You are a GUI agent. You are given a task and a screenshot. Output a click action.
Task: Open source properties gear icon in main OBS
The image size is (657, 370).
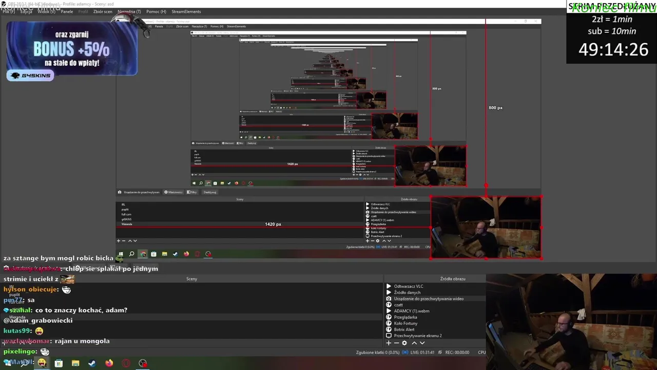(404, 343)
